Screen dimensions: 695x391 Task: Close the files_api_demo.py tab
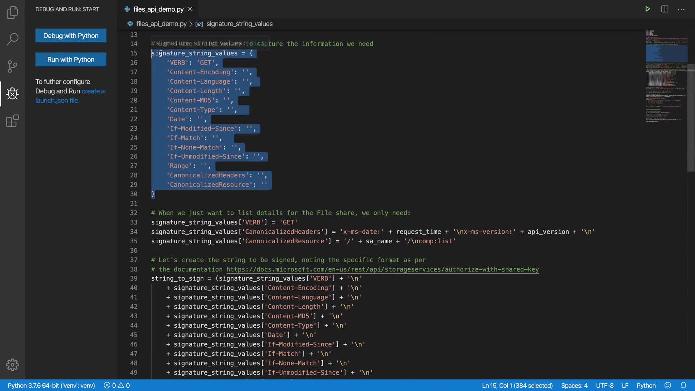pyautogui.click(x=190, y=9)
